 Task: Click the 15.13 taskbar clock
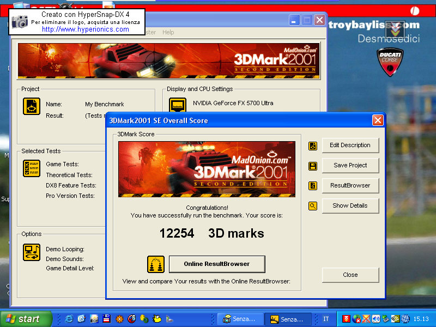(421, 319)
